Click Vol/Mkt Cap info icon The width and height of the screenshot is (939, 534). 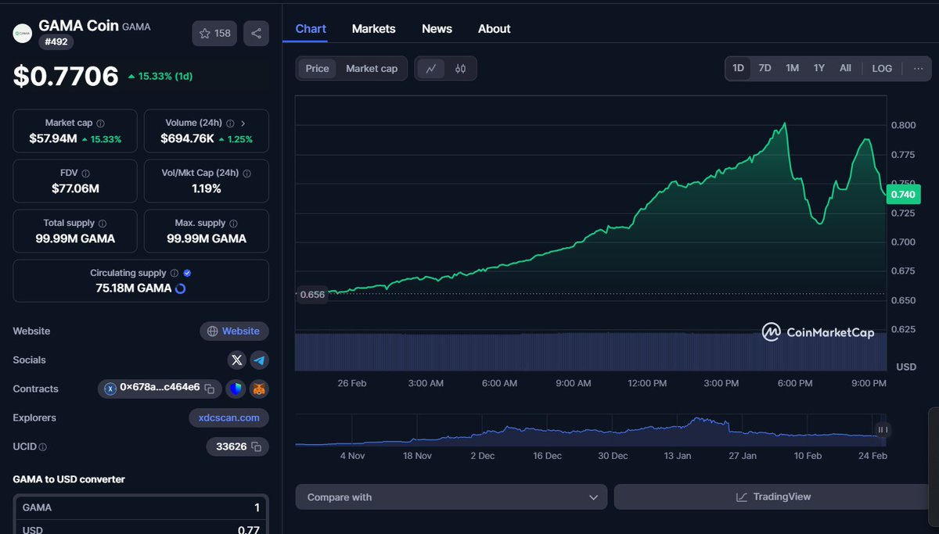click(246, 174)
